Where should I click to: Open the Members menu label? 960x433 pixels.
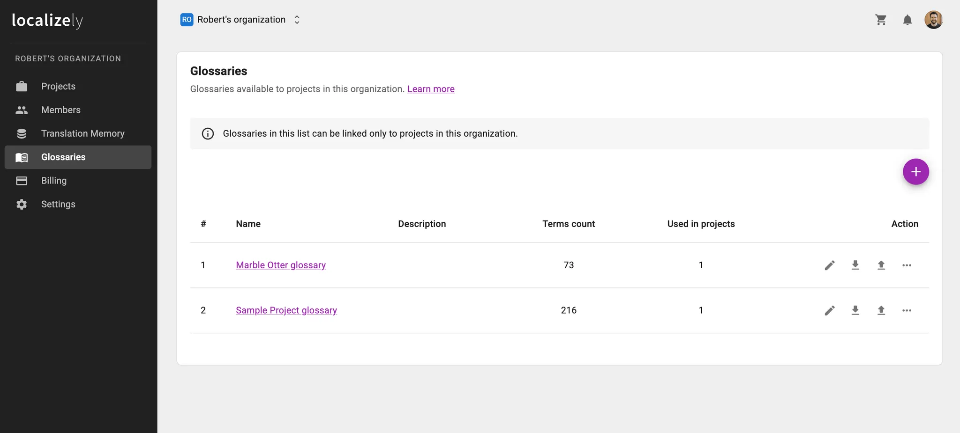tap(61, 110)
